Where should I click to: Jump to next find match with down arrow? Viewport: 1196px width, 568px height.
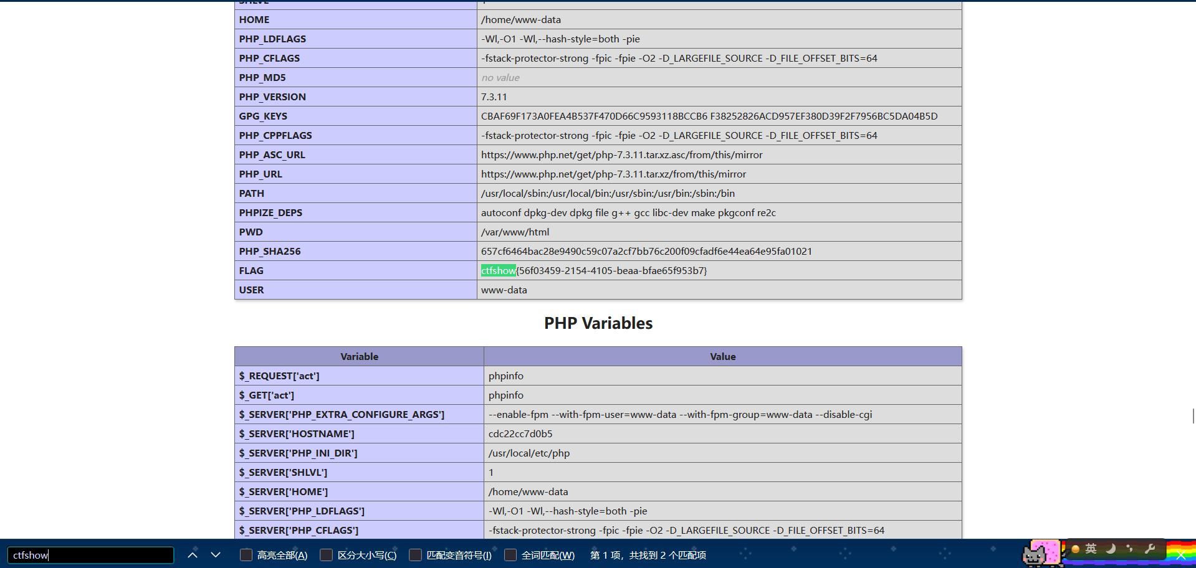pyautogui.click(x=216, y=555)
